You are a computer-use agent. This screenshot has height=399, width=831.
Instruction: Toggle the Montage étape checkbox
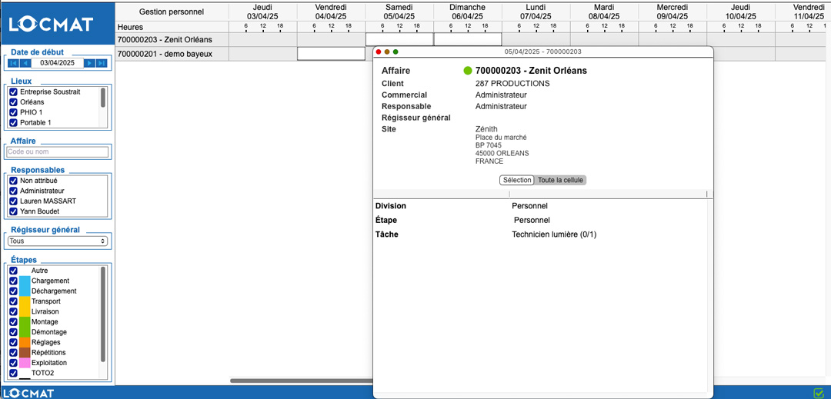[x=14, y=322]
